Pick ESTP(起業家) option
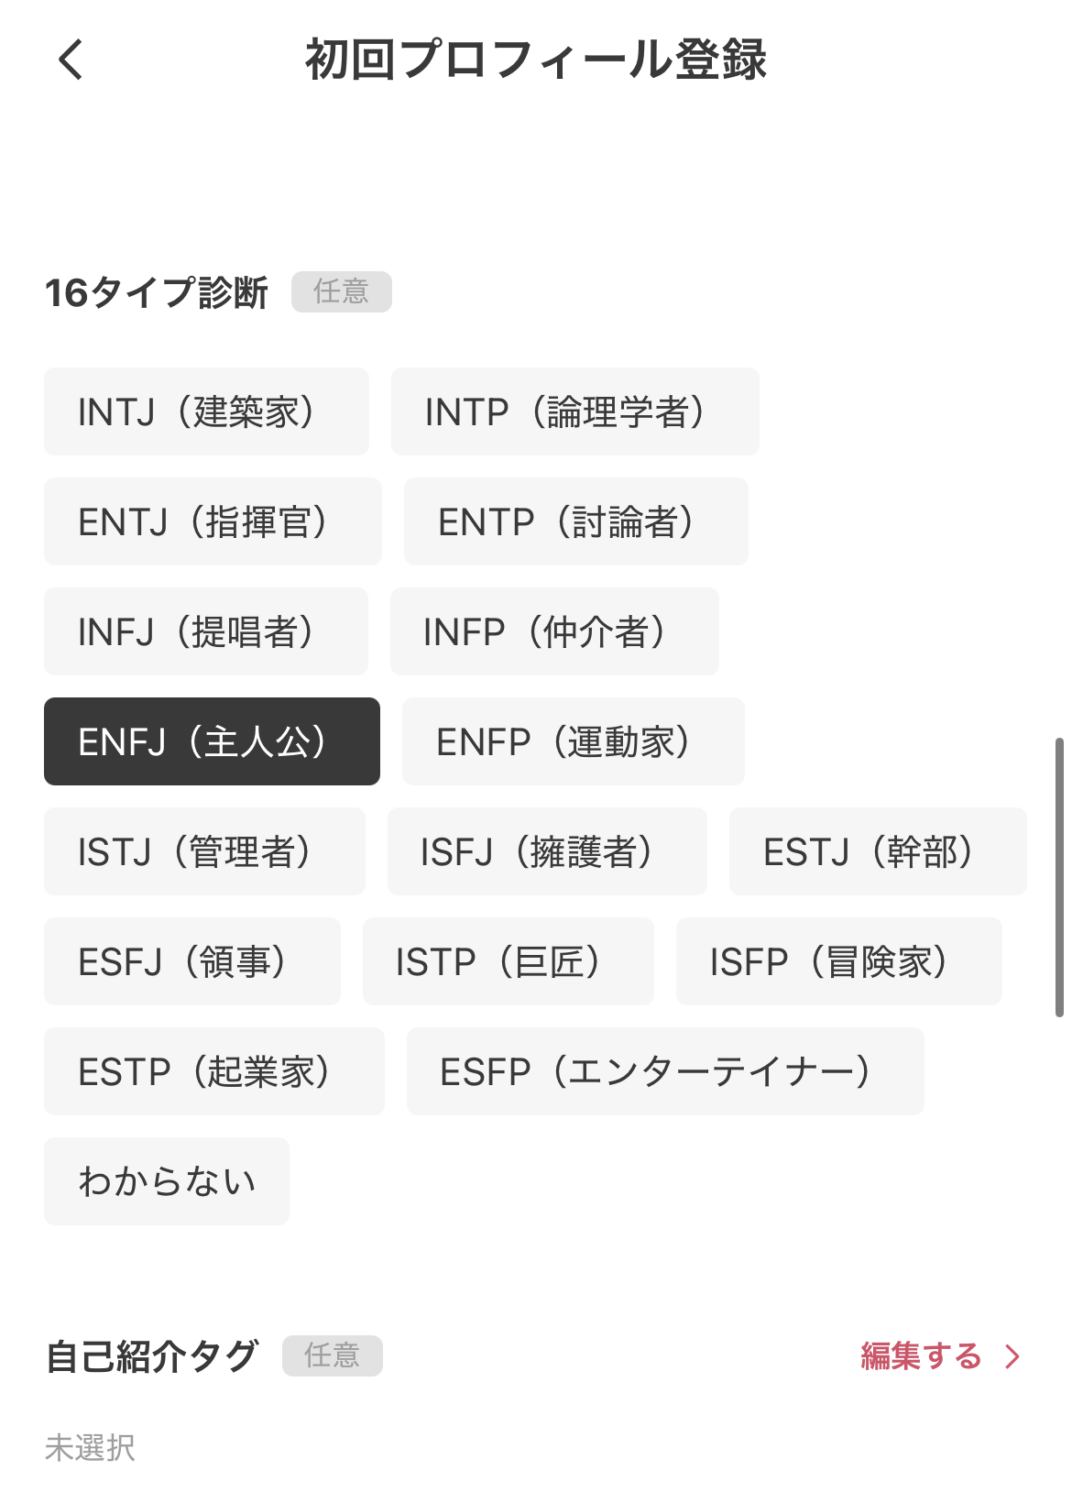Image resolution: width=1072 pixels, height=1503 pixels. tap(214, 1071)
